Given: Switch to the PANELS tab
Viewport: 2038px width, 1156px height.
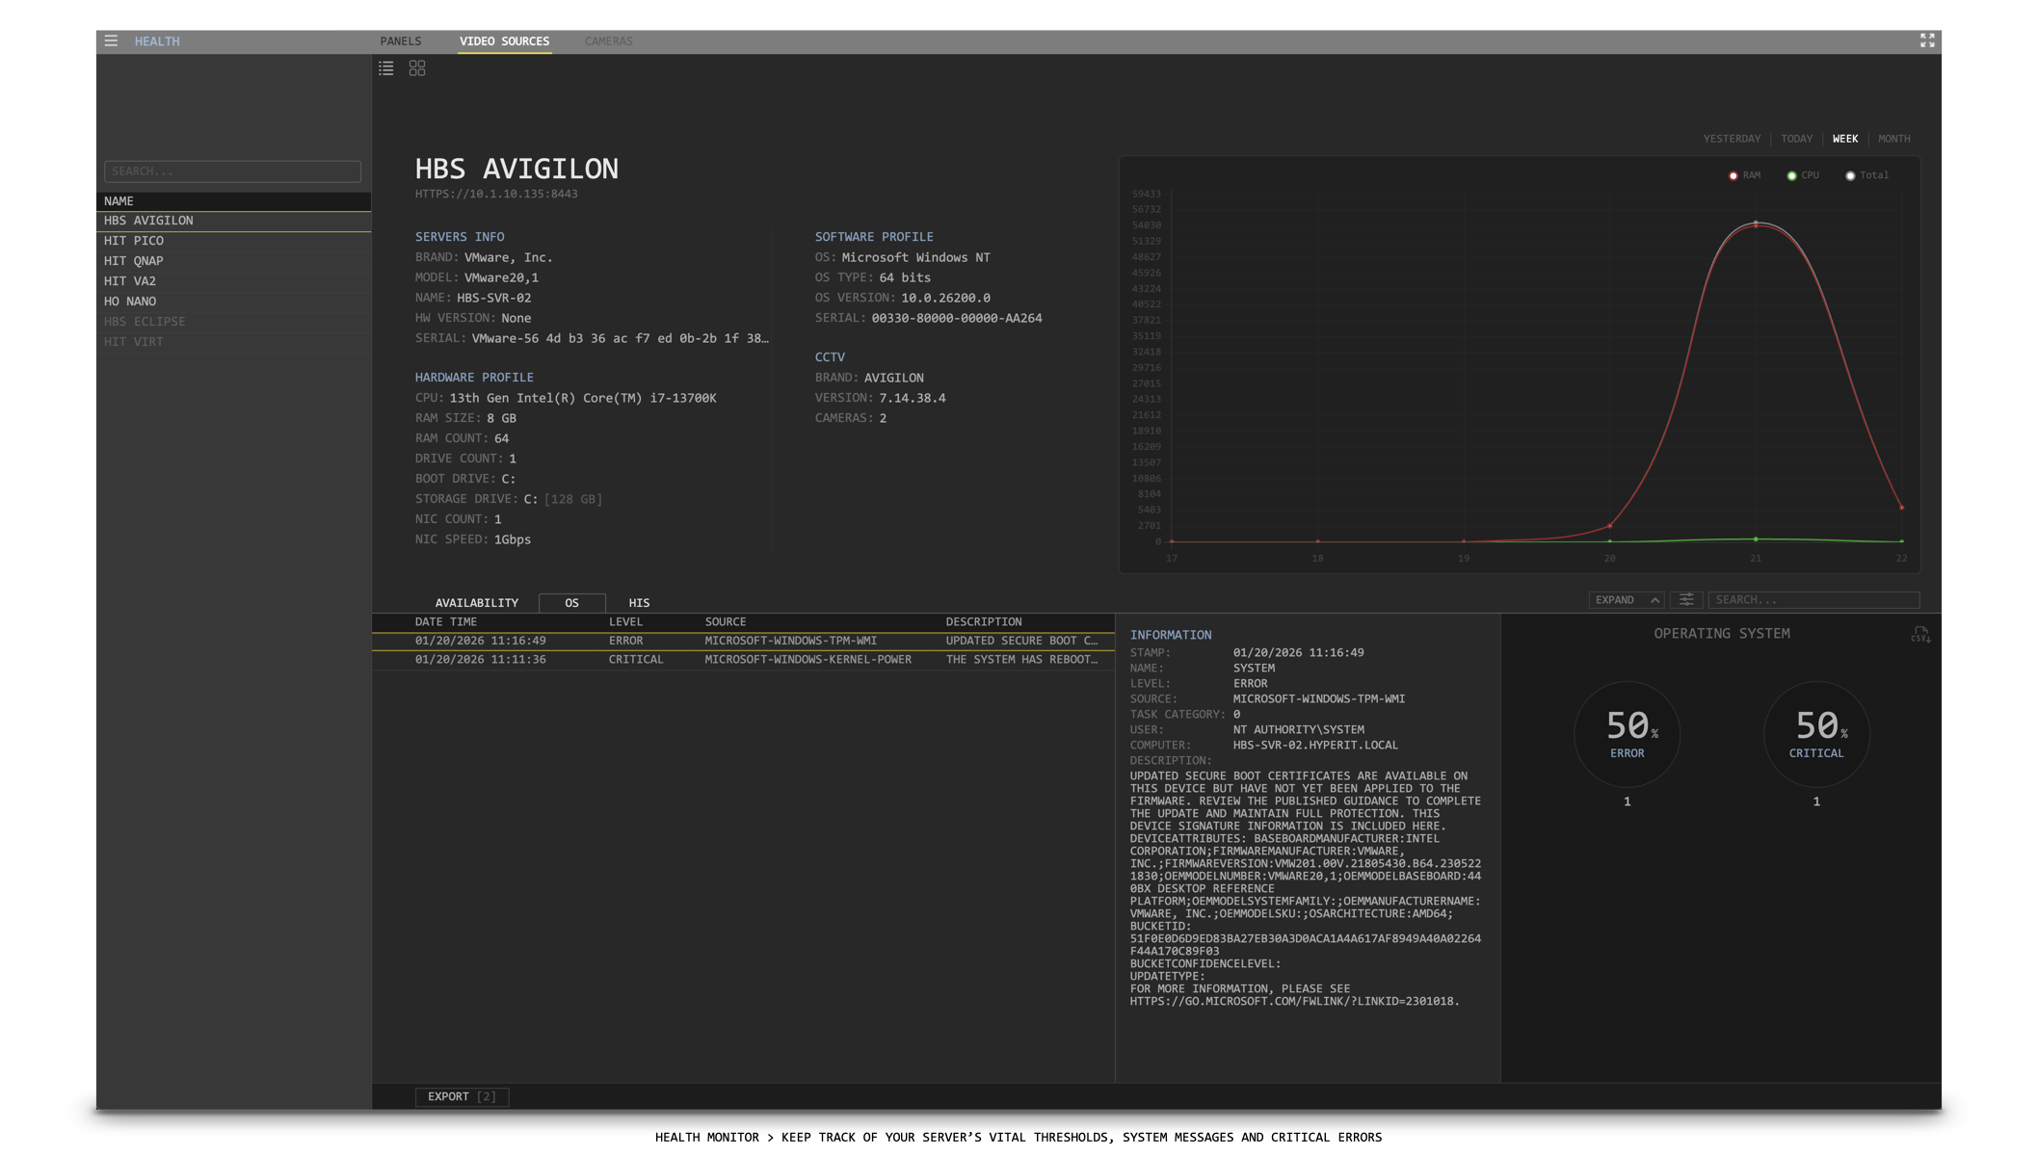Looking at the screenshot, I should coord(401,41).
